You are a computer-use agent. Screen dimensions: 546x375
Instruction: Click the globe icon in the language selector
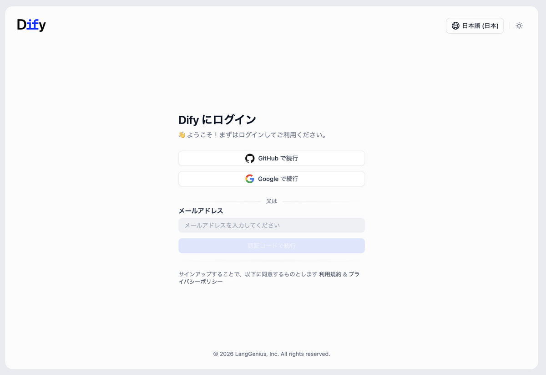pyautogui.click(x=455, y=26)
